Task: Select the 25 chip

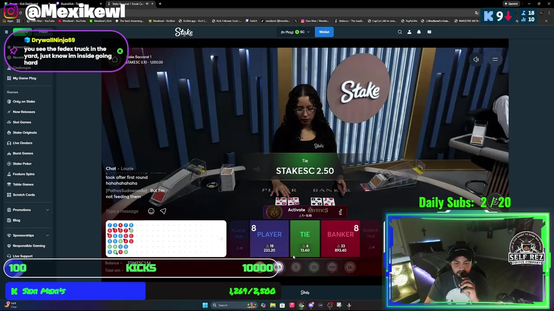Action: coord(314,267)
